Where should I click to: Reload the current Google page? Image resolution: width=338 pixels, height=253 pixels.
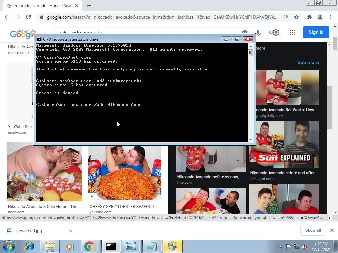[28, 17]
